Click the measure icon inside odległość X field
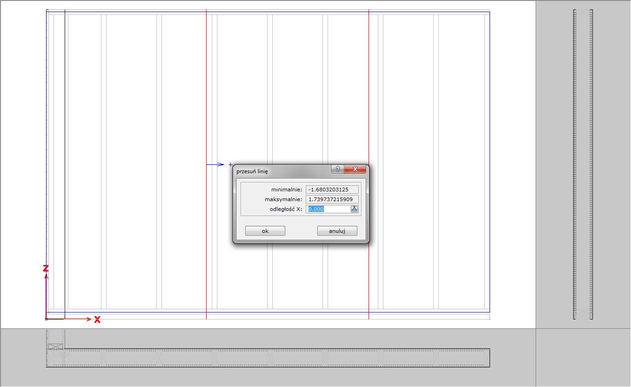The width and height of the screenshot is (631, 387). pyautogui.click(x=354, y=209)
